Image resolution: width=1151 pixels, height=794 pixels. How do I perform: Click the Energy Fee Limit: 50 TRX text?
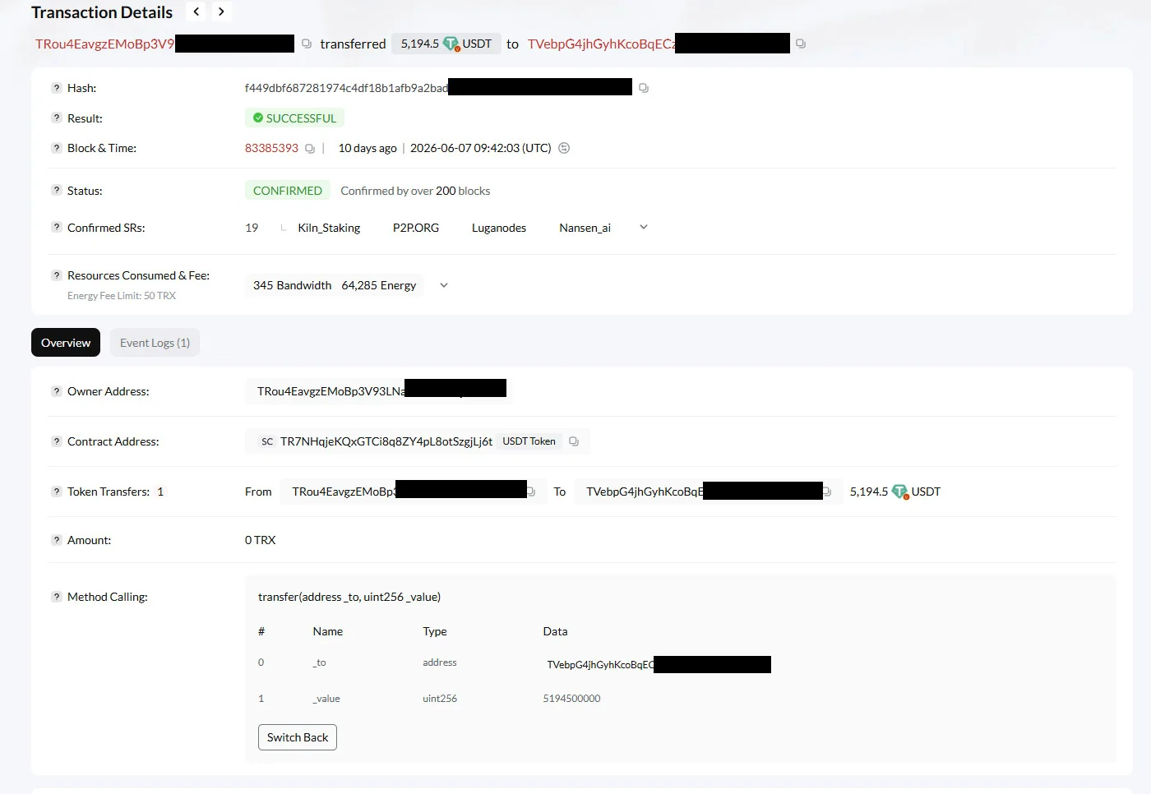click(x=122, y=296)
